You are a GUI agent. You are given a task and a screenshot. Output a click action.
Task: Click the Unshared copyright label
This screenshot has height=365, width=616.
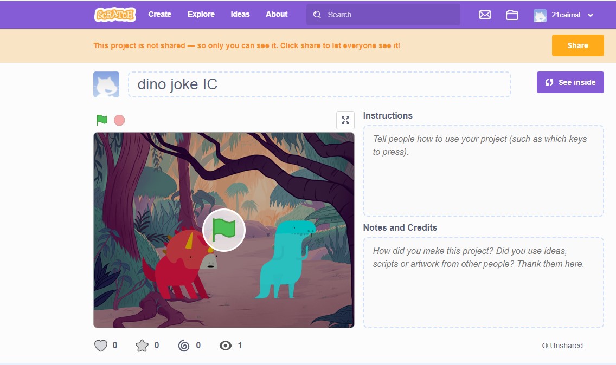coord(562,346)
